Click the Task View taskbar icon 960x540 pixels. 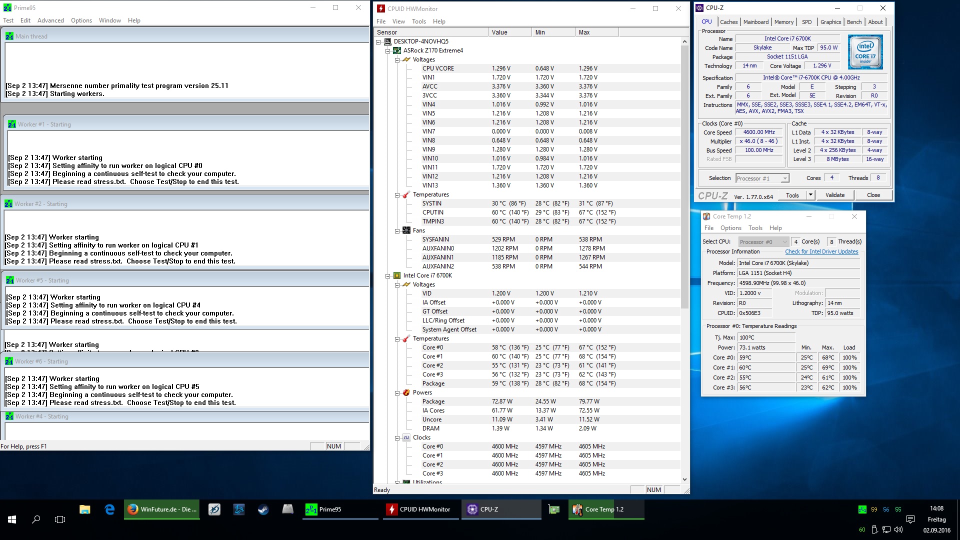click(x=60, y=519)
